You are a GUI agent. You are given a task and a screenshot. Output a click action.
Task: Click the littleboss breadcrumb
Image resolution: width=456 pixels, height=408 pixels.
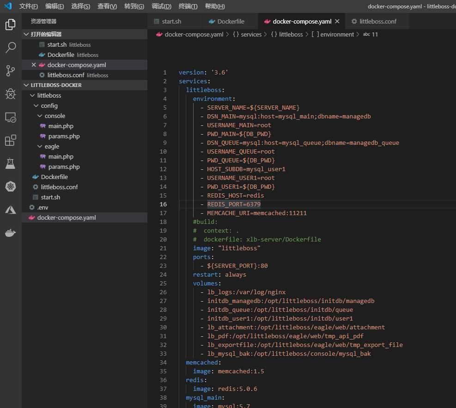(291, 34)
